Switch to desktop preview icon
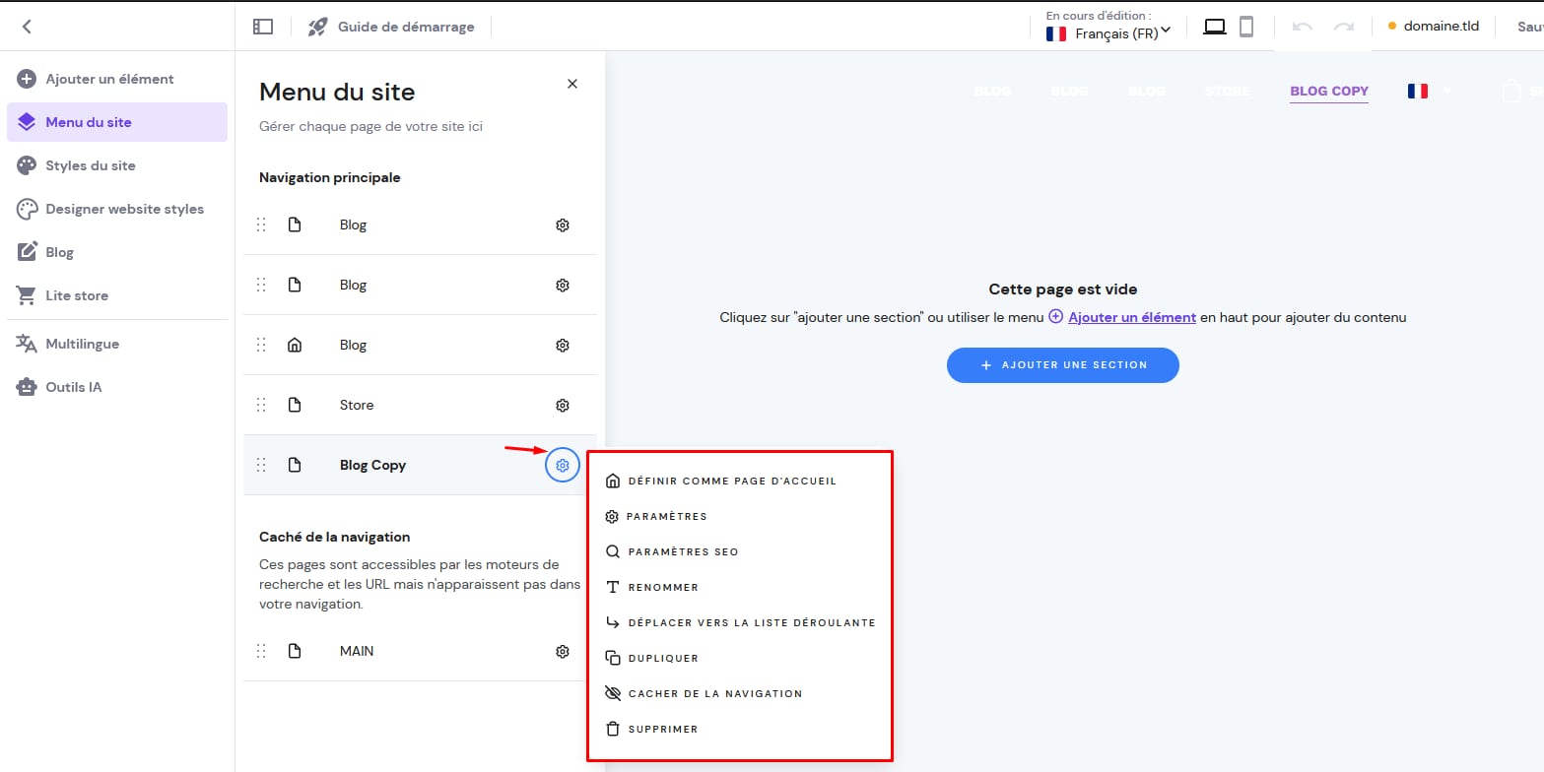1544x772 pixels. pyautogui.click(x=1215, y=27)
